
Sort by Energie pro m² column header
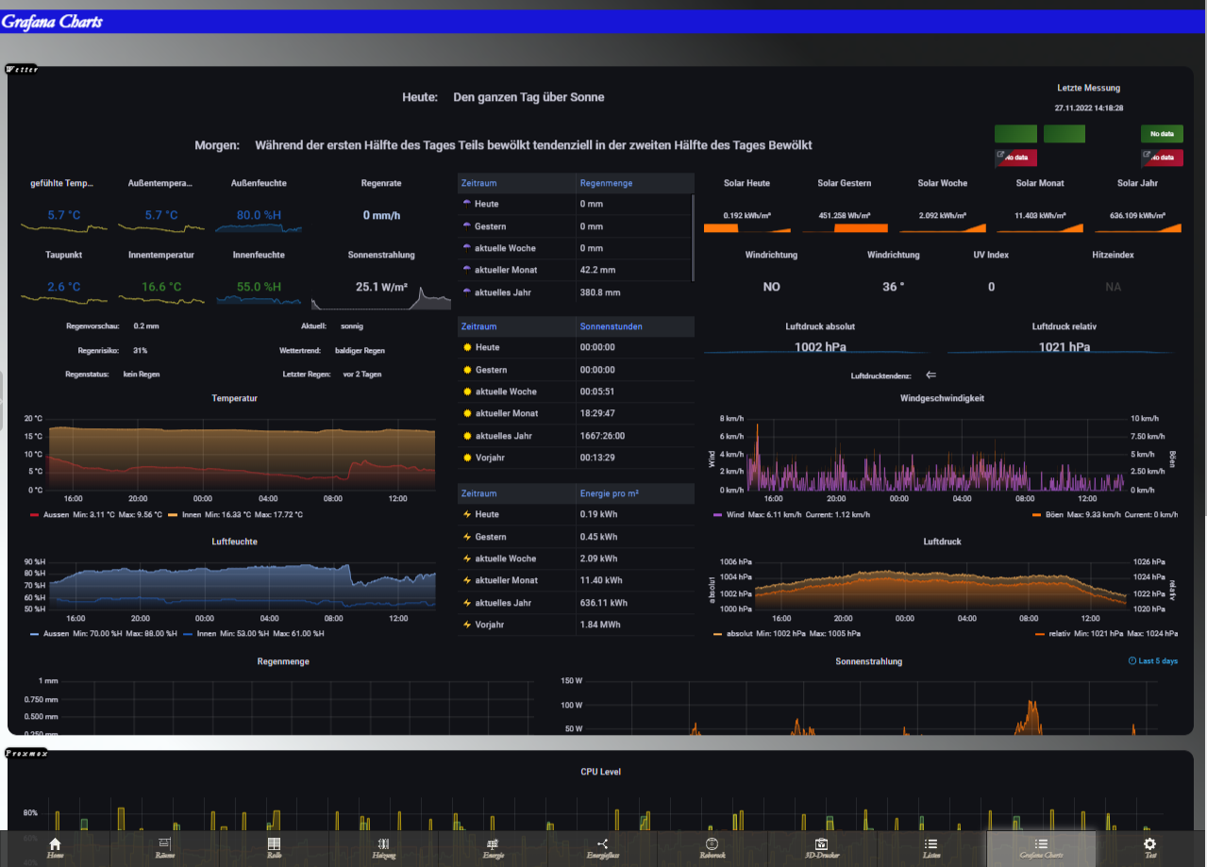click(x=612, y=493)
